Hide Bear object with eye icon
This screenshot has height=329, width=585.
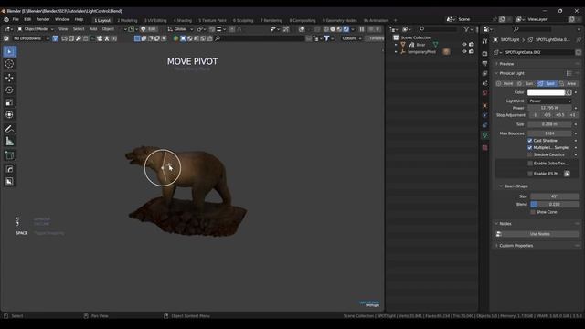click(464, 45)
